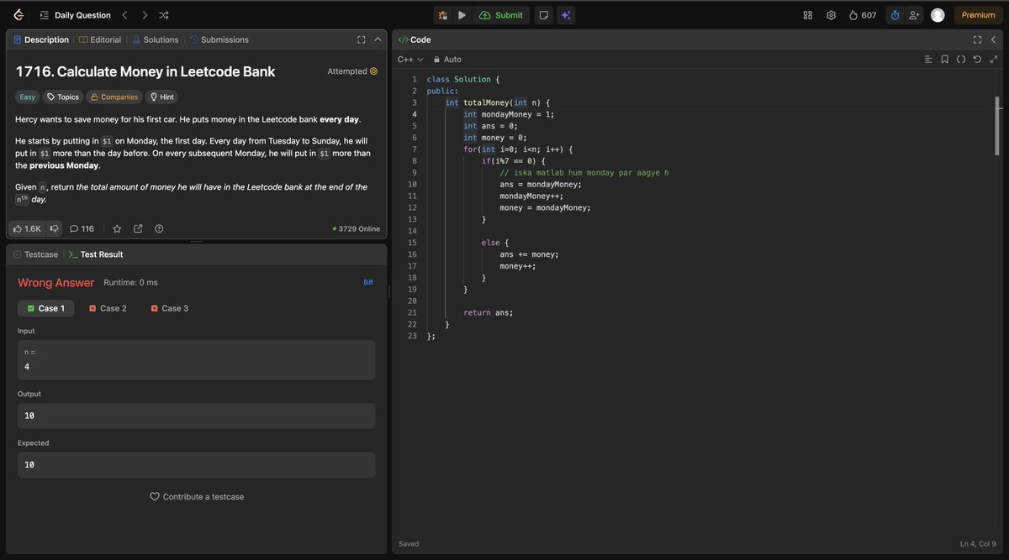Open the AI sparkle assistant icon

(566, 15)
